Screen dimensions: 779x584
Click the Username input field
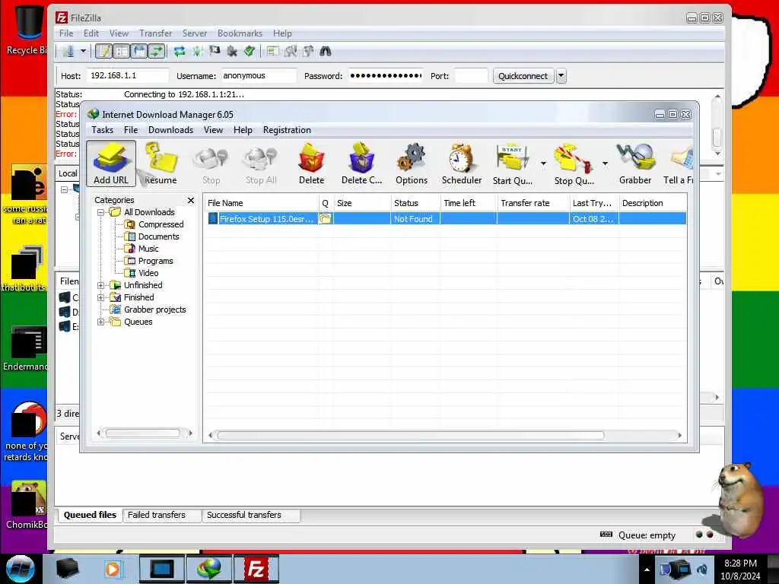(x=259, y=76)
